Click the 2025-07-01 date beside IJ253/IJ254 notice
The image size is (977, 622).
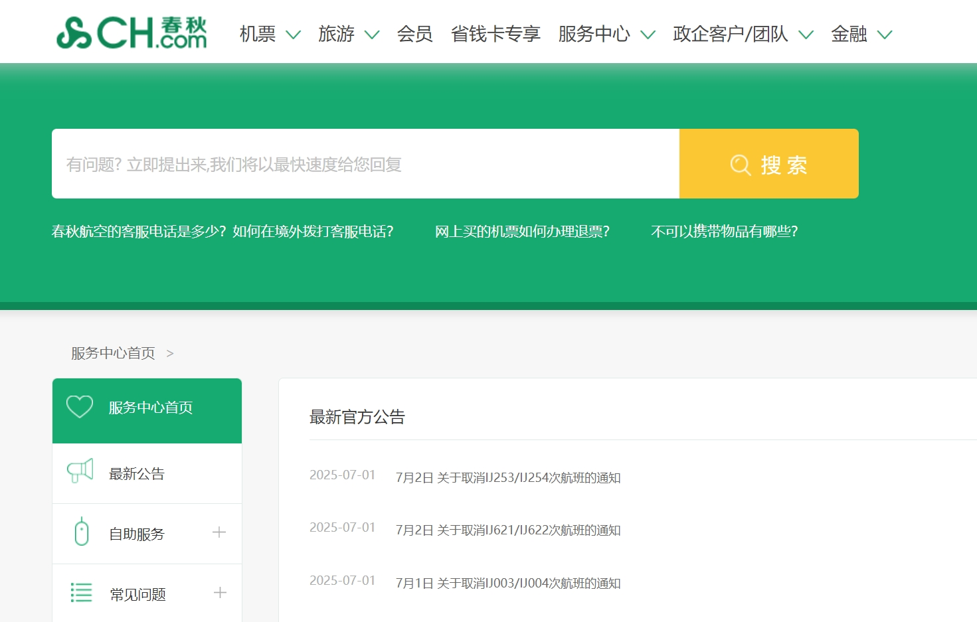[343, 475]
